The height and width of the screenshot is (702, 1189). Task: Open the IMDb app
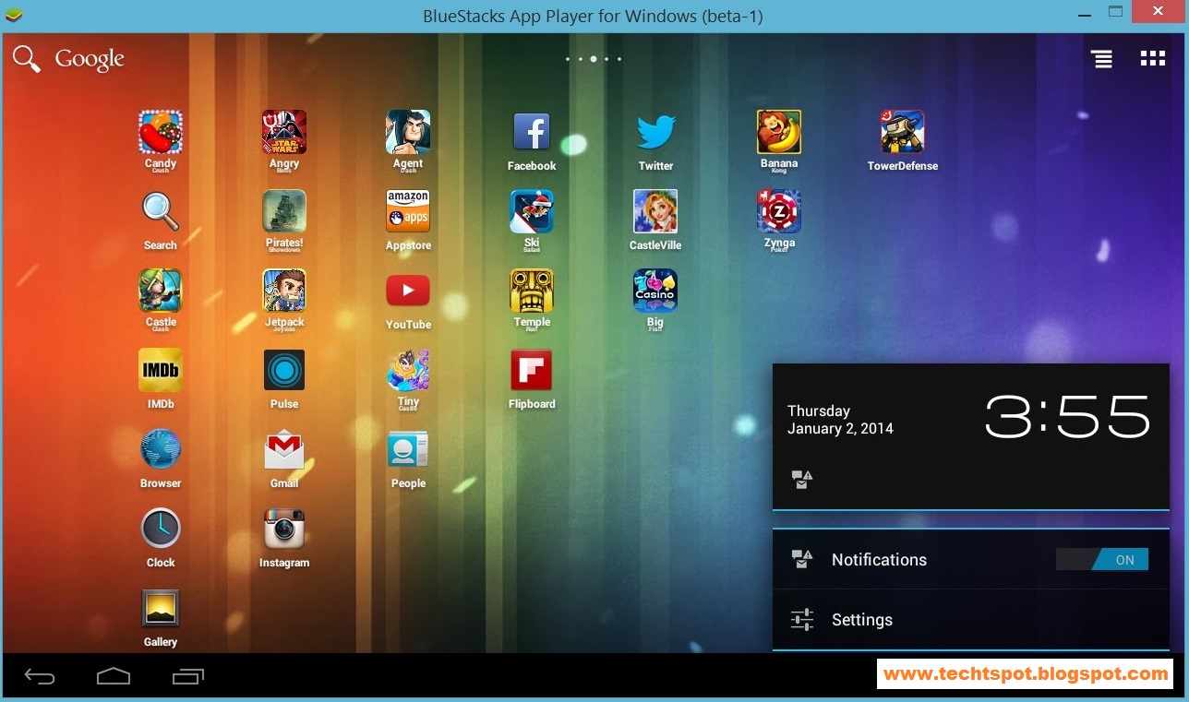point(161,371)
